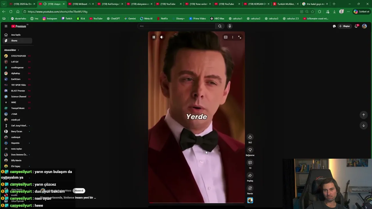The image size is (372, 209).
Task: Share the Short via Paylaş button
Action: (x=250, y=175)
